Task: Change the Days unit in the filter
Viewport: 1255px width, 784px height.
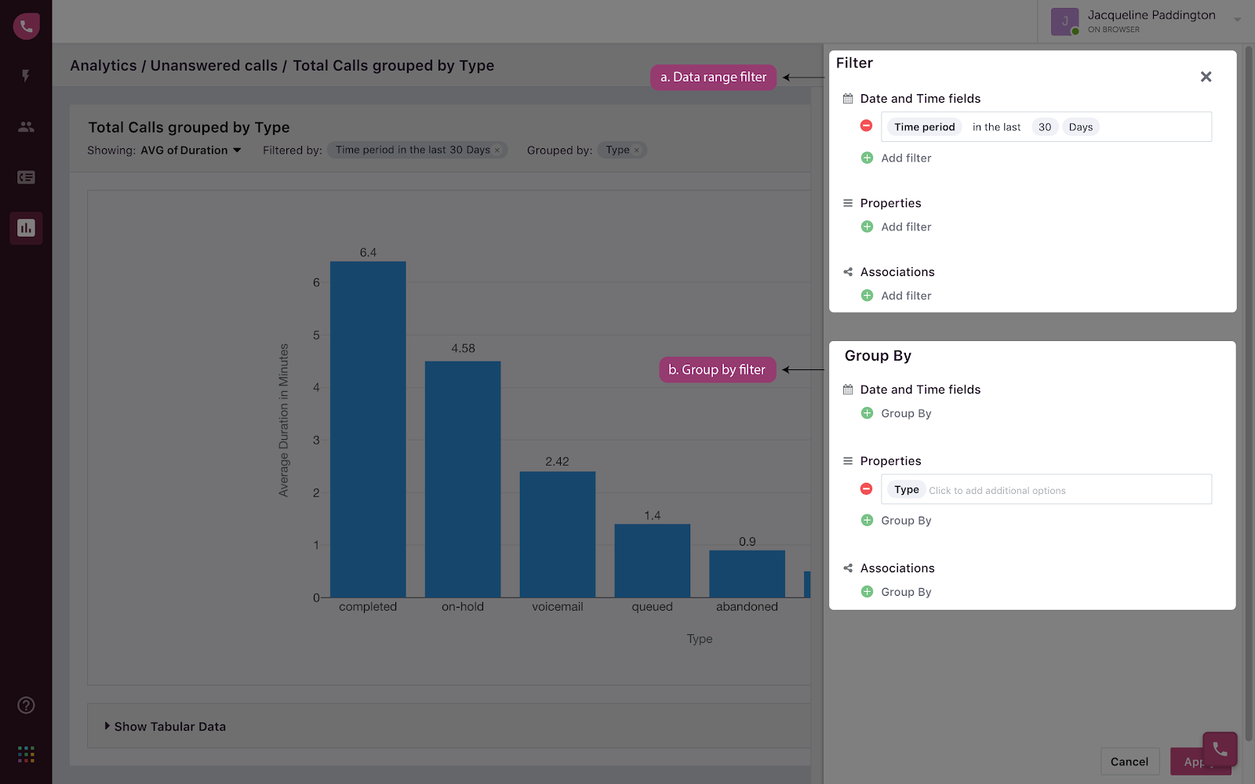Action: coord(1081,127)
